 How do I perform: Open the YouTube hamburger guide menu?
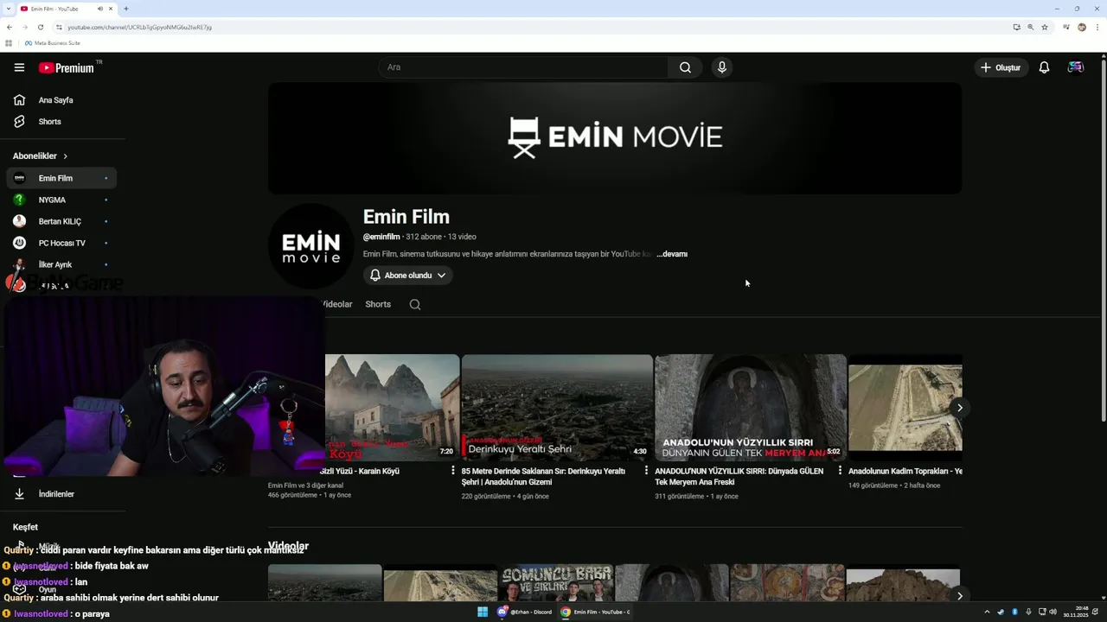[19, 67]
